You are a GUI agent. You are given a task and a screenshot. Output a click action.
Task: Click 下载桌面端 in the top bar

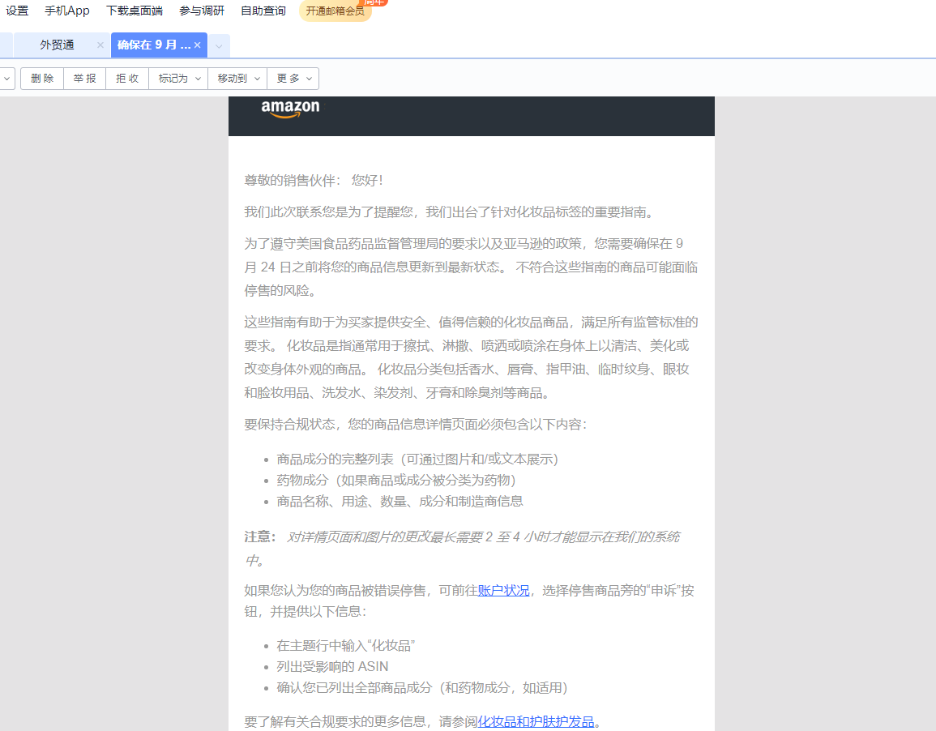coord(135,11)
